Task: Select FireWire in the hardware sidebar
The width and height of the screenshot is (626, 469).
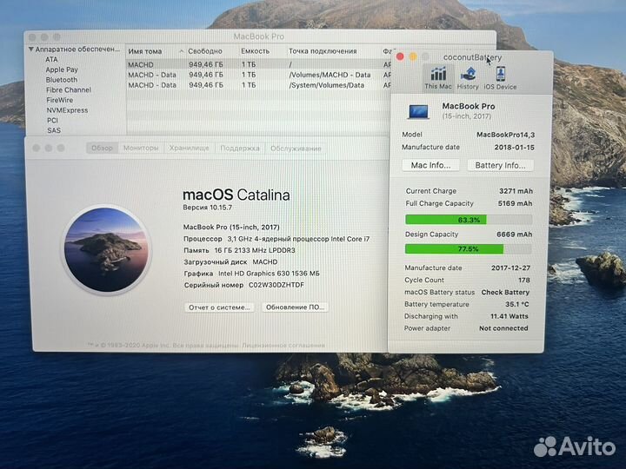Action: tap(59, 100)
